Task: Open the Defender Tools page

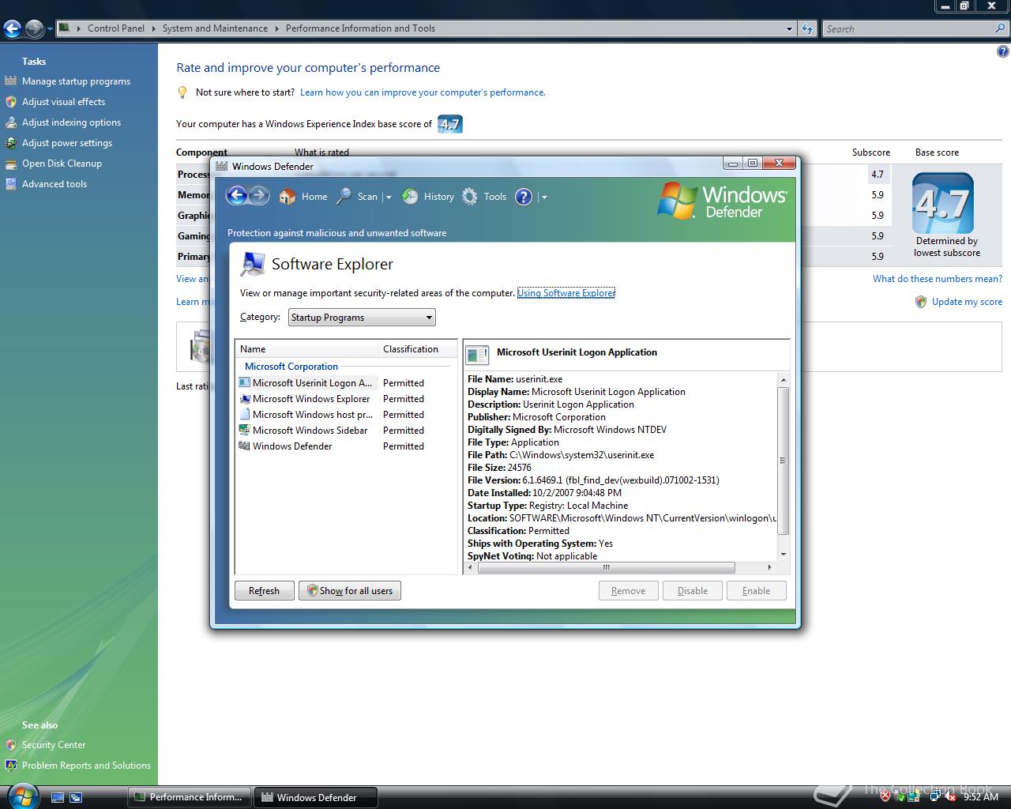Action: point(484,197)
